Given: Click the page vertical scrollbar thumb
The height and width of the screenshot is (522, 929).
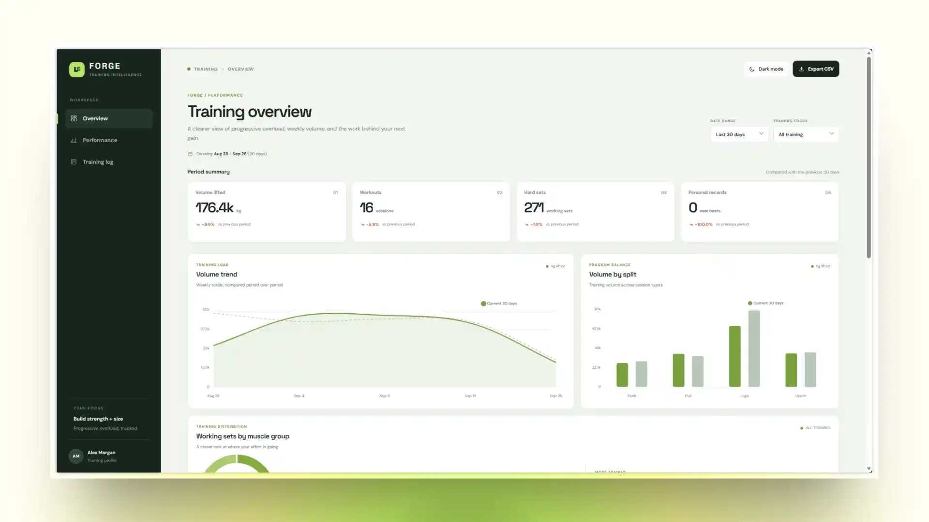Looking at the screenshot, I should pos(869,158).
